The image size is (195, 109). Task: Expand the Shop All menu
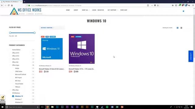86,10
